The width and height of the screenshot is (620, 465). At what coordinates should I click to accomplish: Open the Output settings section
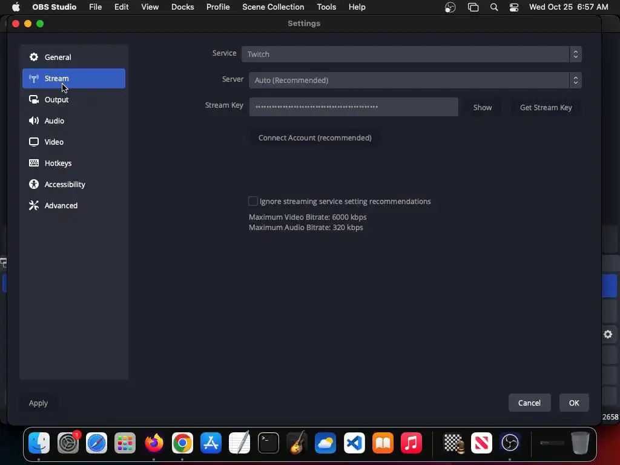click(x=73, y=100)
